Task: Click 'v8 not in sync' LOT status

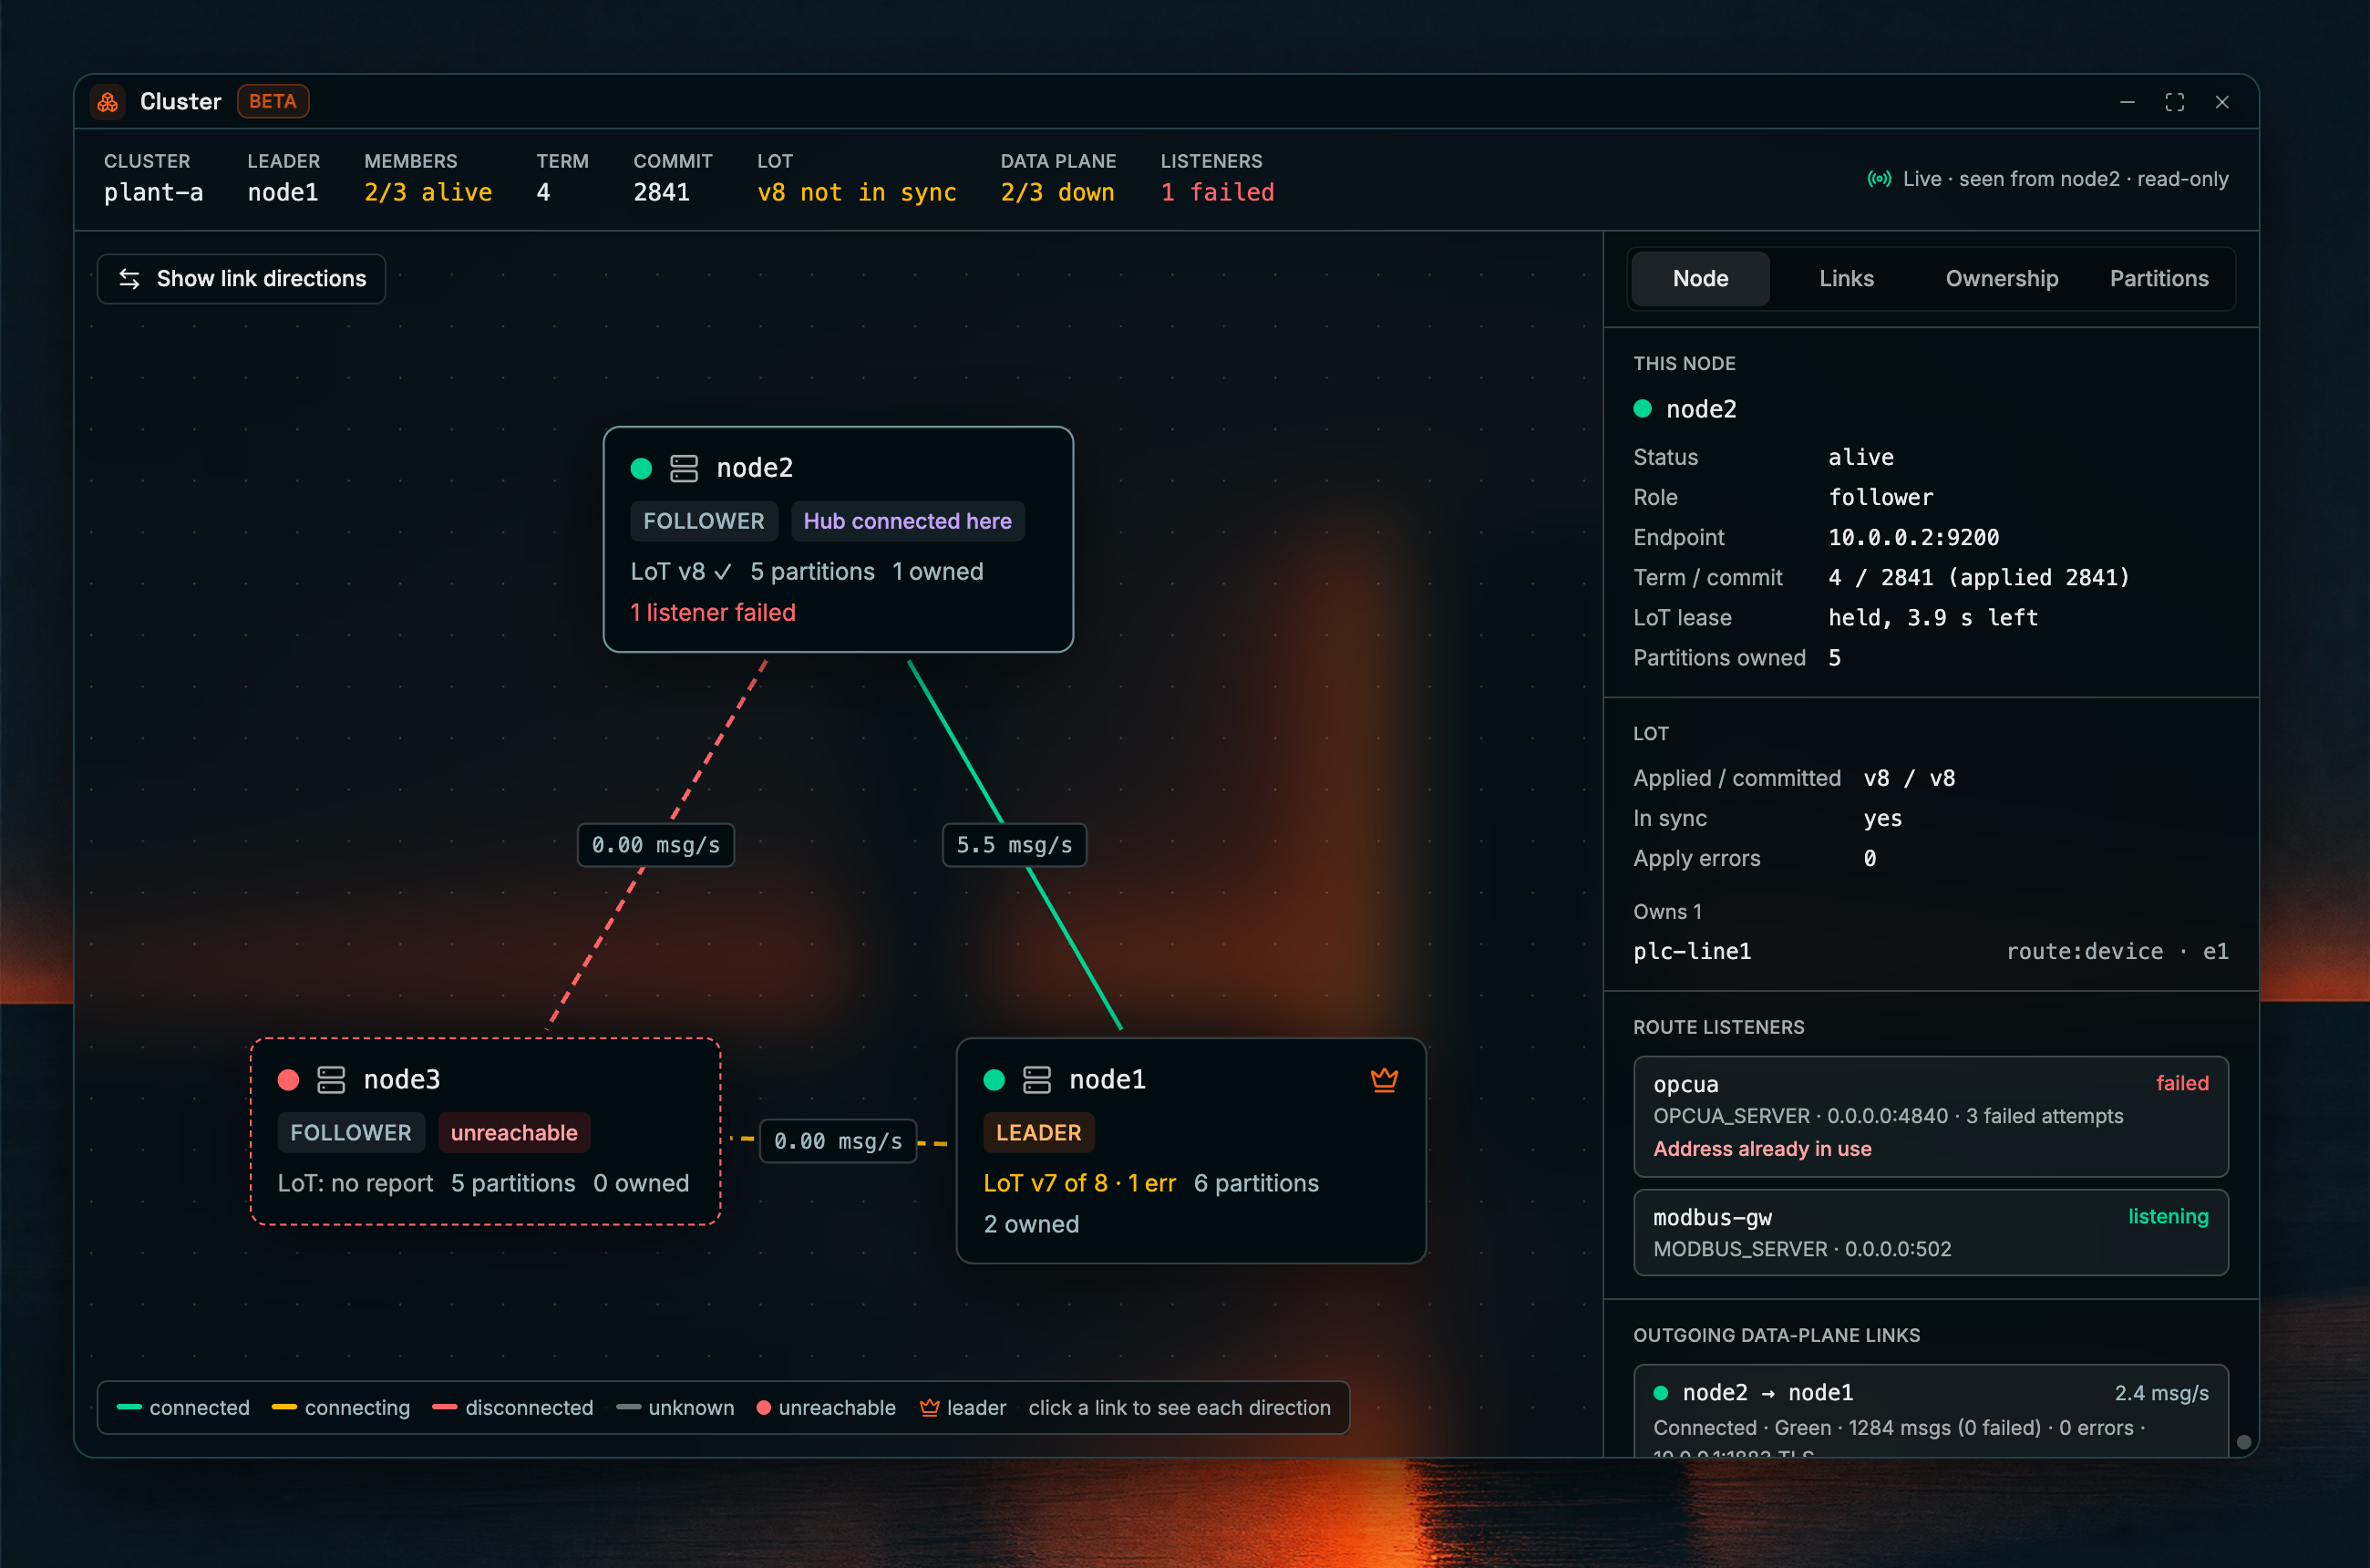Action: [x=857, y=192]
